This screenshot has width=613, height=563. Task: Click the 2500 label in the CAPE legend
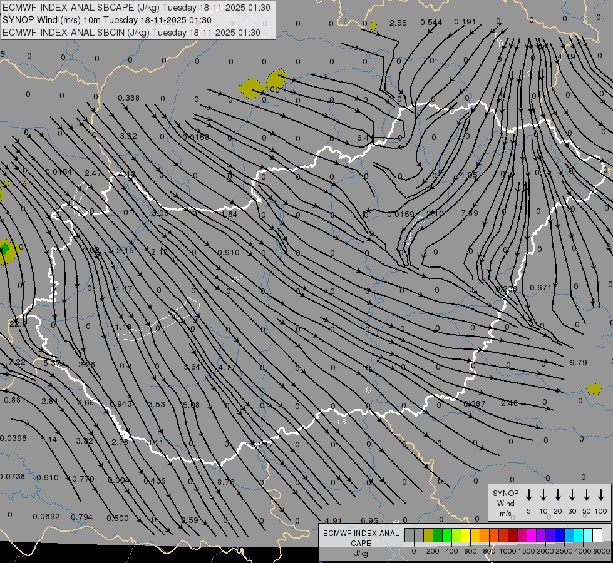(x=564, y=551)
